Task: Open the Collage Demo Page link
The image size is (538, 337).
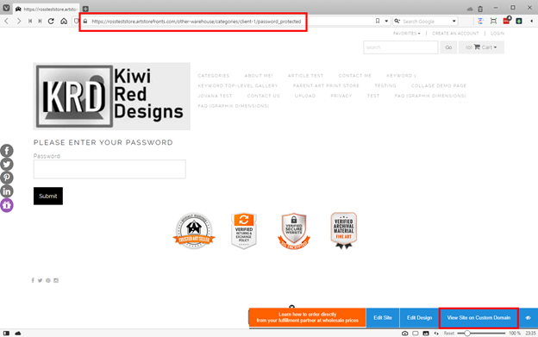Action: tap(439, 85)
